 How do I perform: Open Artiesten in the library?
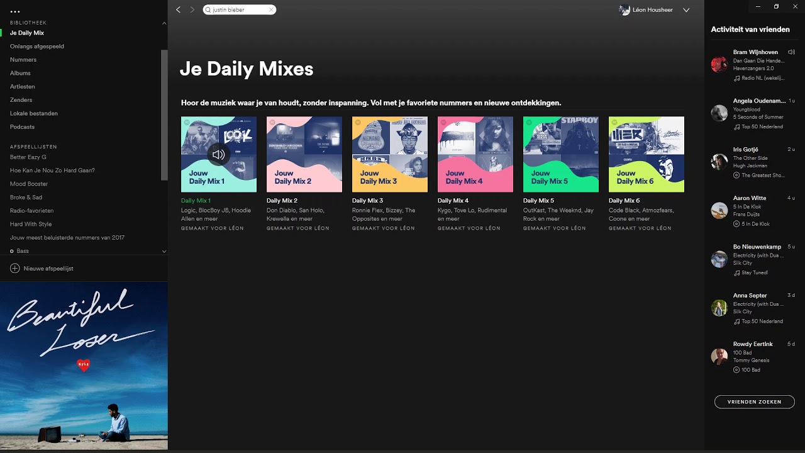23,86
